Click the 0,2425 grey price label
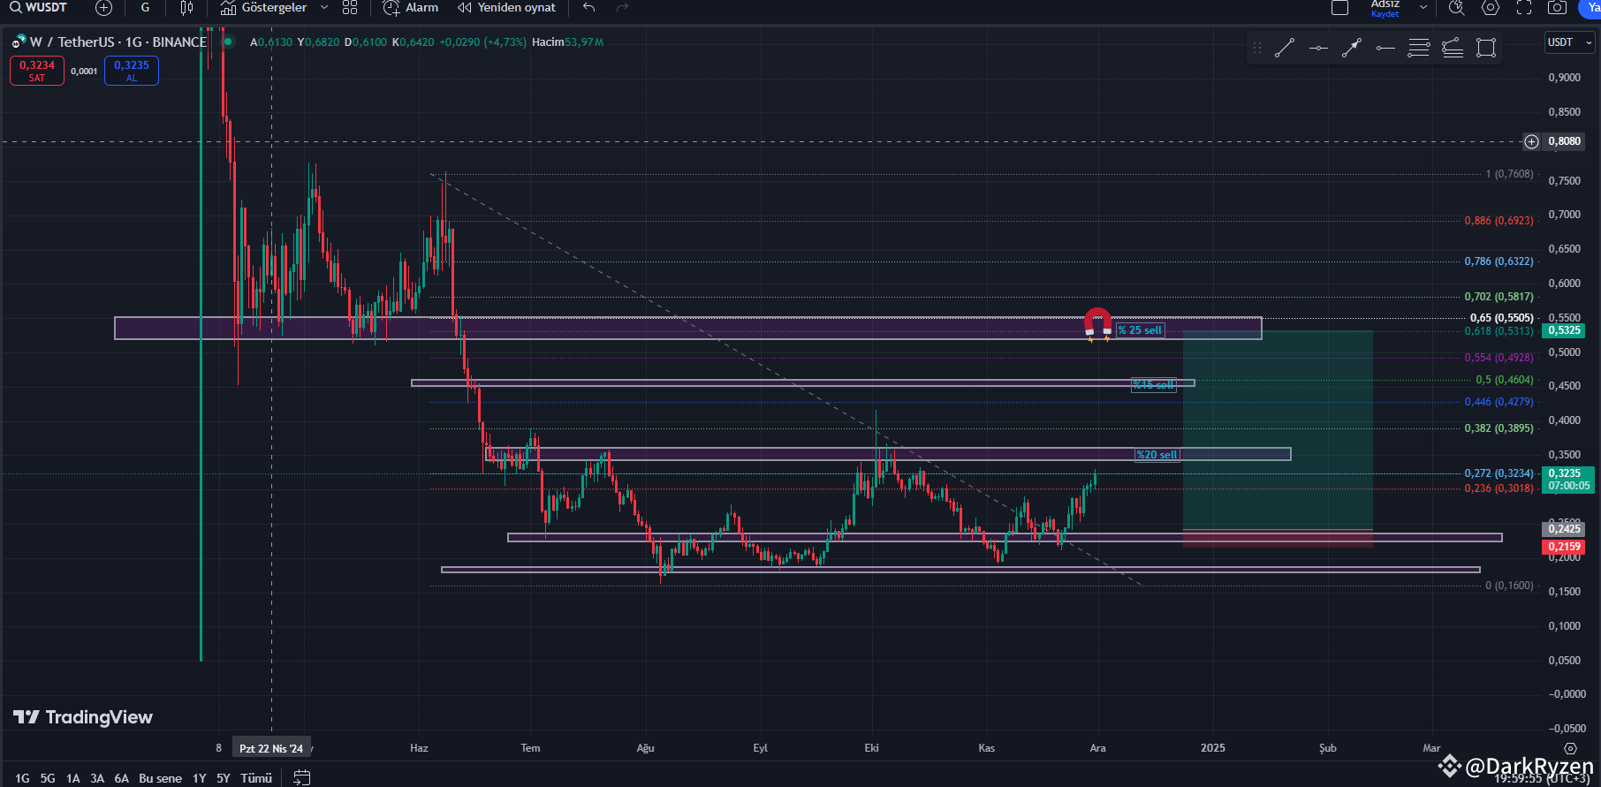 coord(1564,529)
